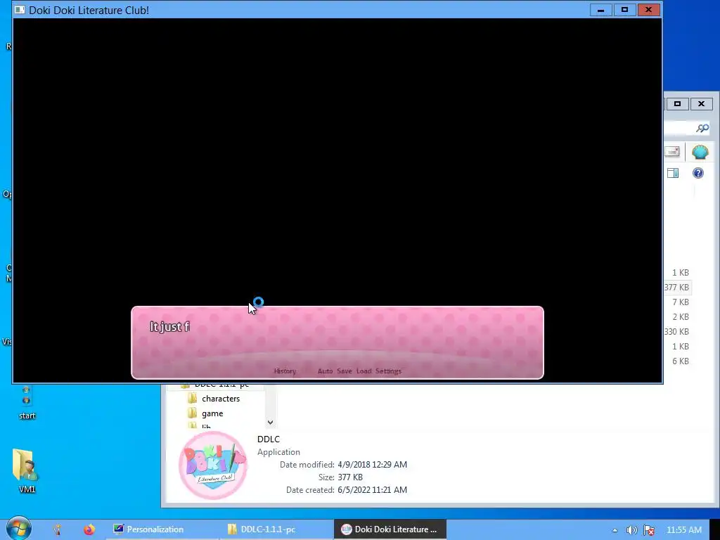Maximize the Doki Doki Literature Club window
The width and height of the screenshot is (720, 540).
point(624,10)
